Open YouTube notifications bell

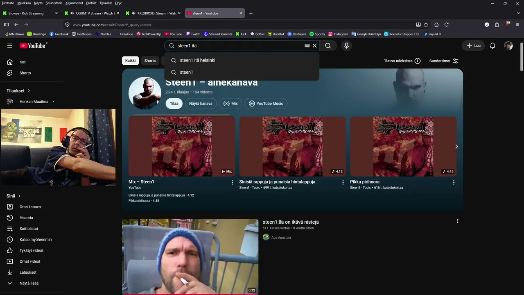(492, 45)
